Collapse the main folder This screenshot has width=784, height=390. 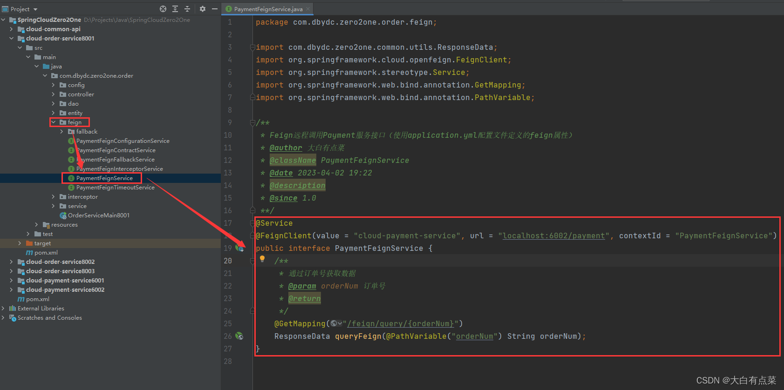(28, 57)
